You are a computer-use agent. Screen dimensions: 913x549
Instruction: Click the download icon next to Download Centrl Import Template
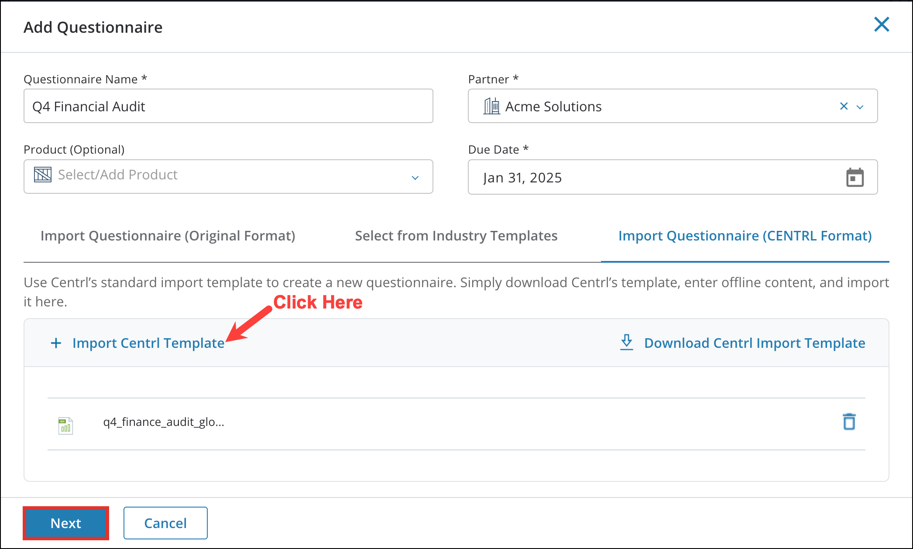click(x=626, y=343)
